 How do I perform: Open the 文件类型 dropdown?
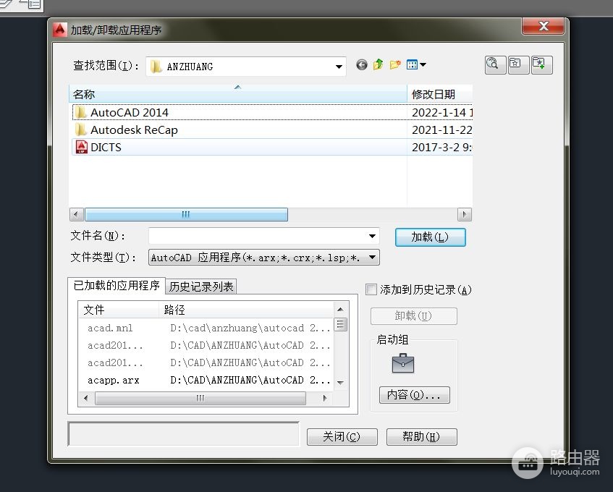(x=264, y=258)
